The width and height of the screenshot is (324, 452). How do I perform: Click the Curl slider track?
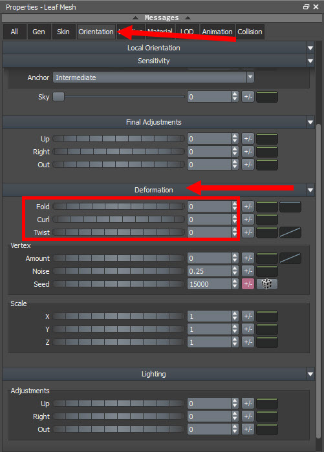pos(119,220)
